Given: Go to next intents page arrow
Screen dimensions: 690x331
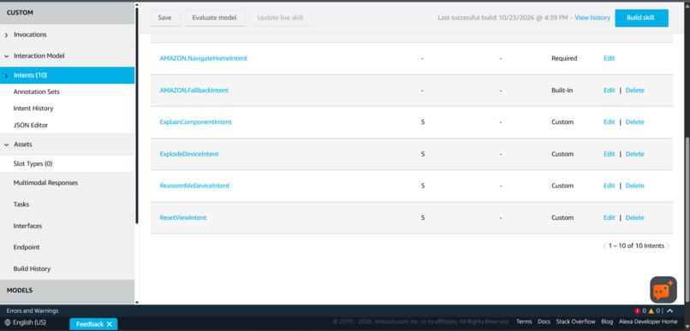Looking at the screenshot, I should (x=668, y=245).
